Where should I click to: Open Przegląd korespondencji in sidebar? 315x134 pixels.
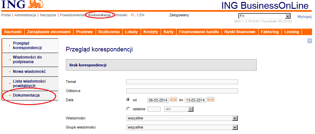(30, 46)
